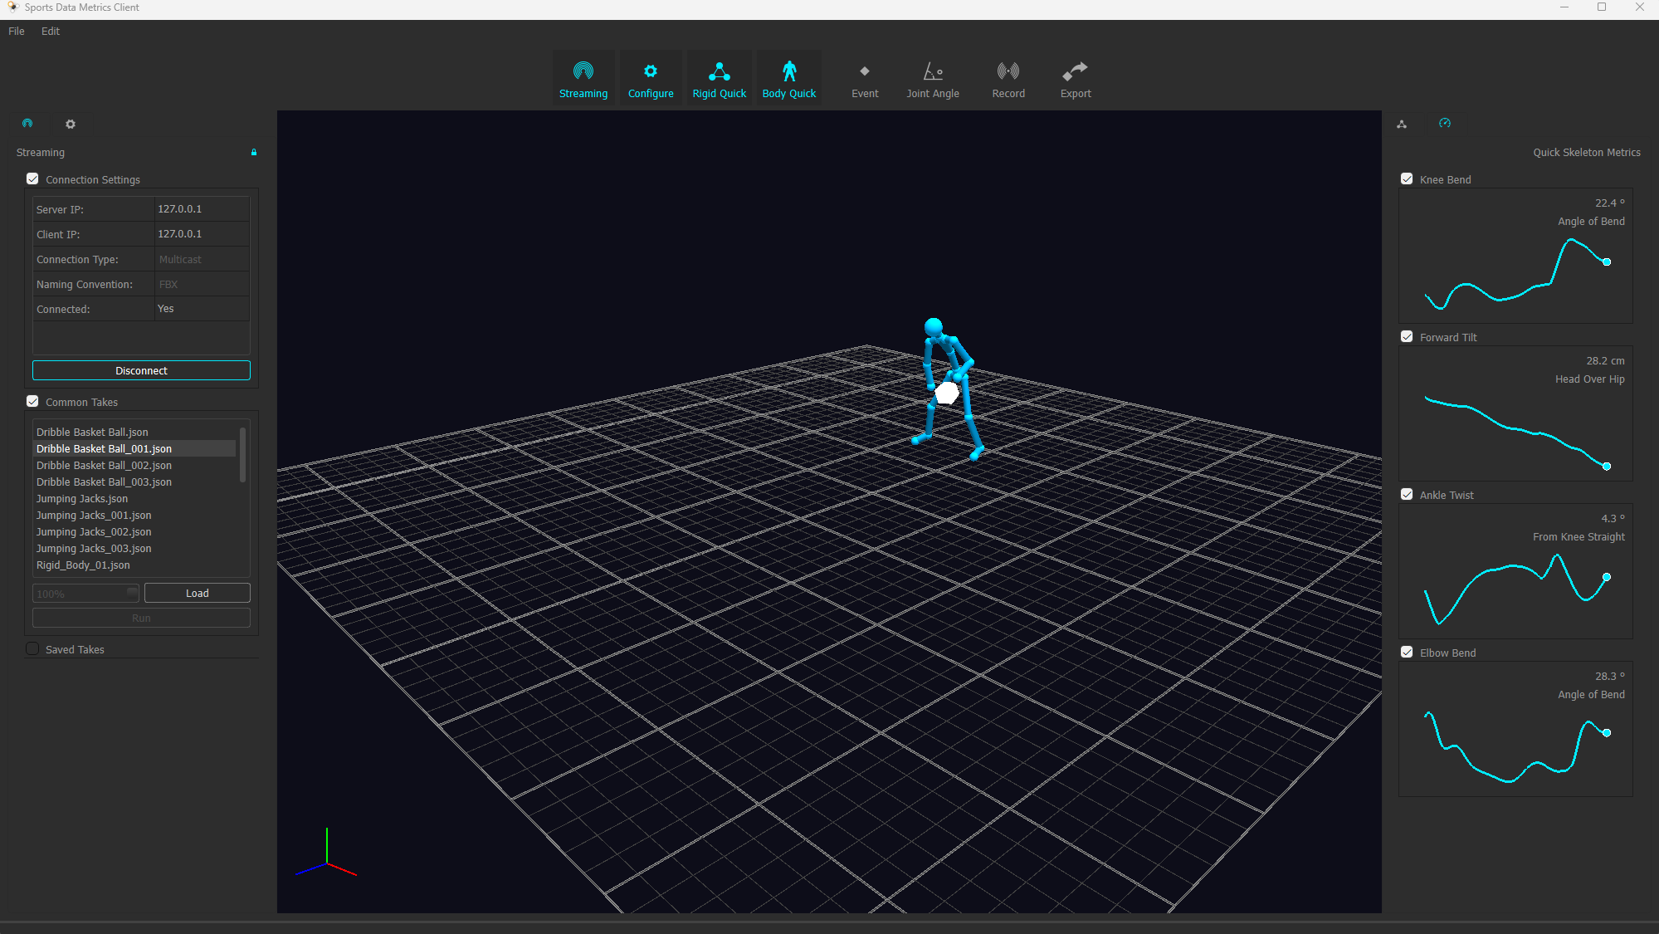Open the Edit menu
This screenshot has height=934, width=1659.
point(51,32)
